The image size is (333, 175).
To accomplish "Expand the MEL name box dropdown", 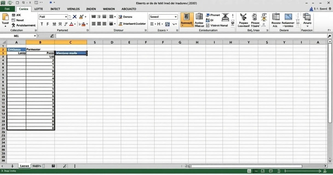I will tap(35, 36).
